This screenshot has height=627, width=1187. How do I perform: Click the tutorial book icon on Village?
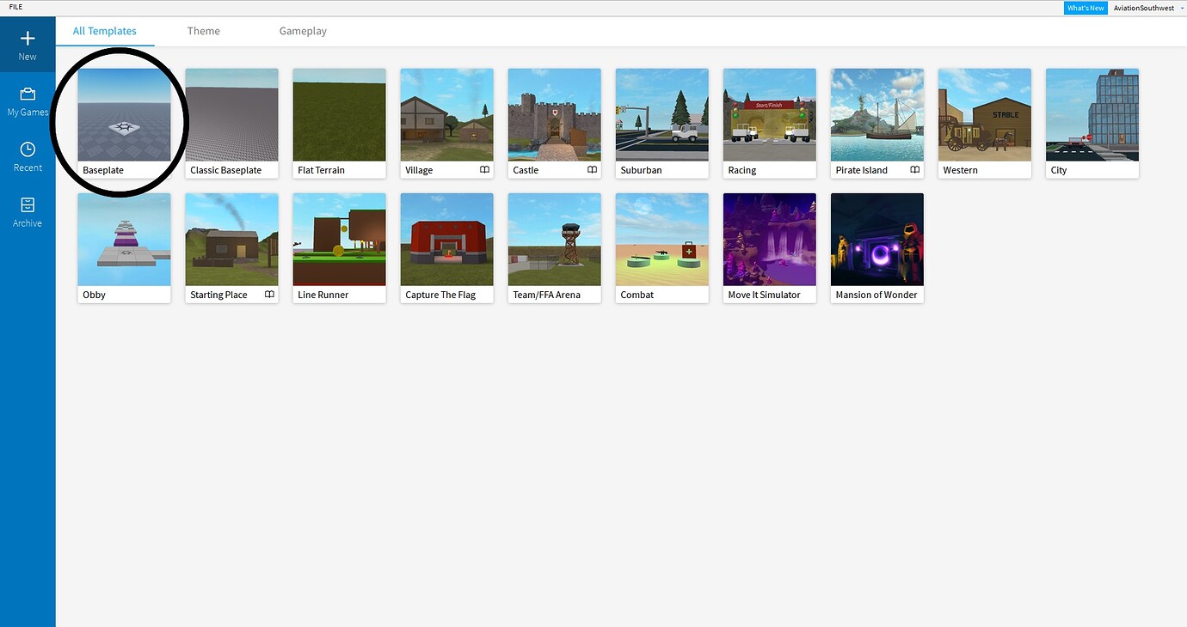(484, 170)
